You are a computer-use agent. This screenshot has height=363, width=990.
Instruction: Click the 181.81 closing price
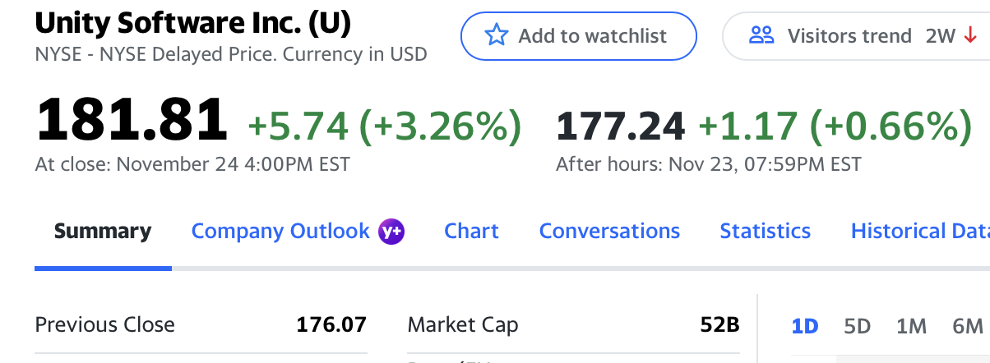pyautogui.click(x=132, y=121)
